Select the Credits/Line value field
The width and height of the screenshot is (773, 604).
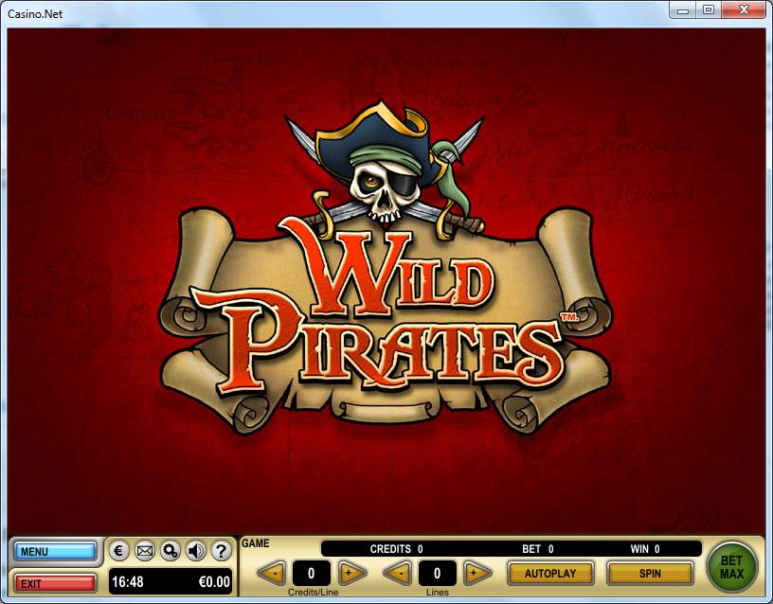[311, 573]
